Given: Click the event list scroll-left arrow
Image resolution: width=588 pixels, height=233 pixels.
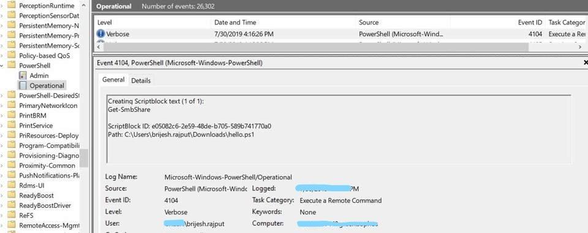Looking at the screenshot, I should point(99,47).
